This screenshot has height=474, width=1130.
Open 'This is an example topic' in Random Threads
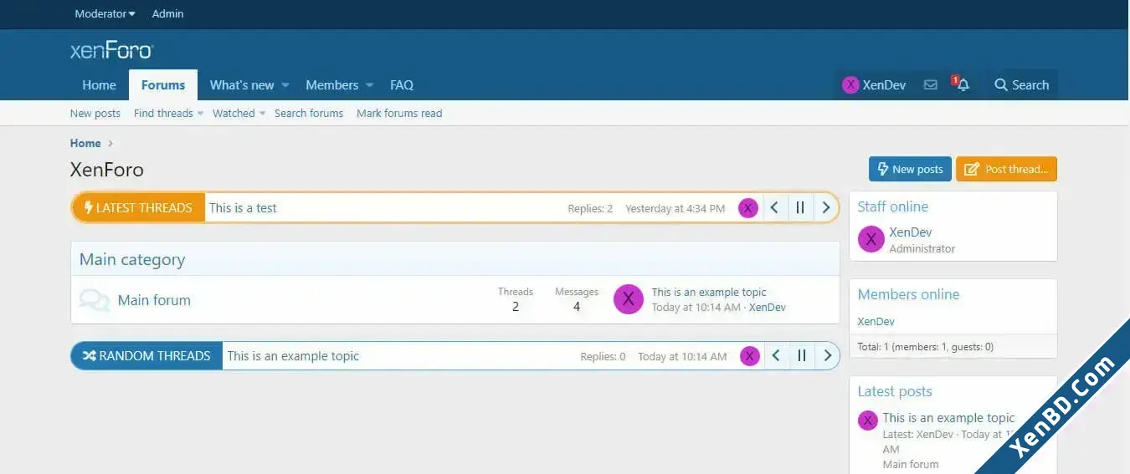pos(293,356)
